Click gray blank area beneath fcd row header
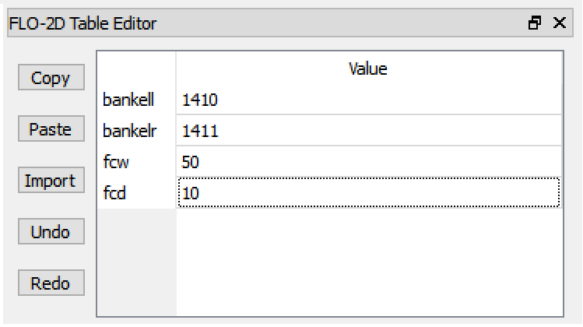Image resolution: width=583 pixels, height=327 pixels. click(x=136, y=261)
